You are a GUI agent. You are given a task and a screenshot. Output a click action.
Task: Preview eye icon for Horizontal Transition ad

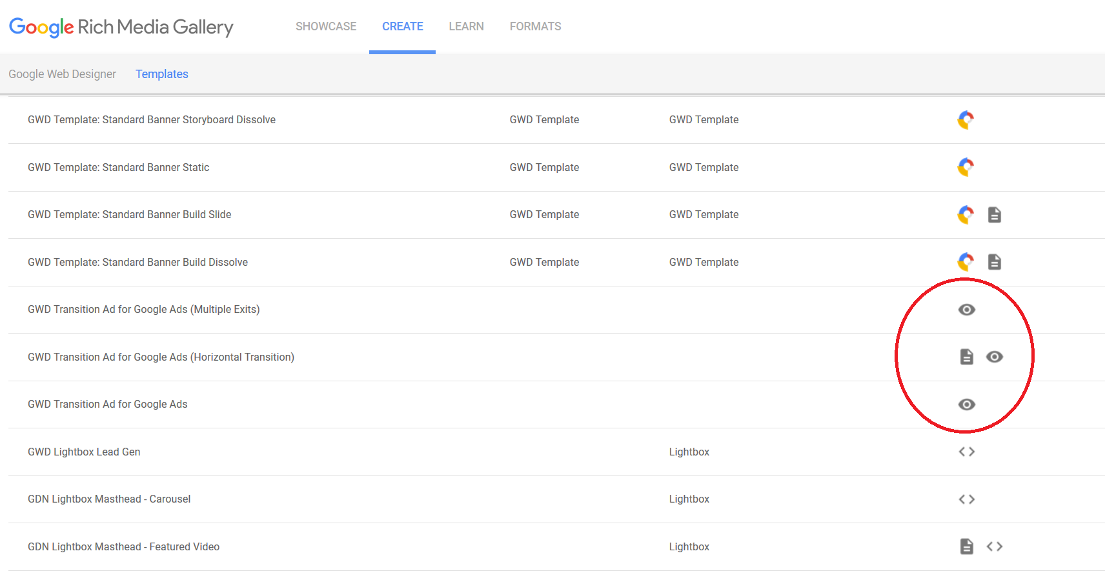995,357
